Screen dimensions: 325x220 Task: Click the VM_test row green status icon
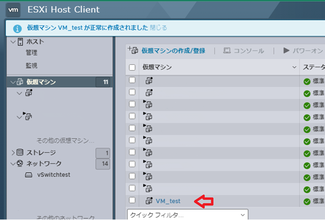click(307, 202)
